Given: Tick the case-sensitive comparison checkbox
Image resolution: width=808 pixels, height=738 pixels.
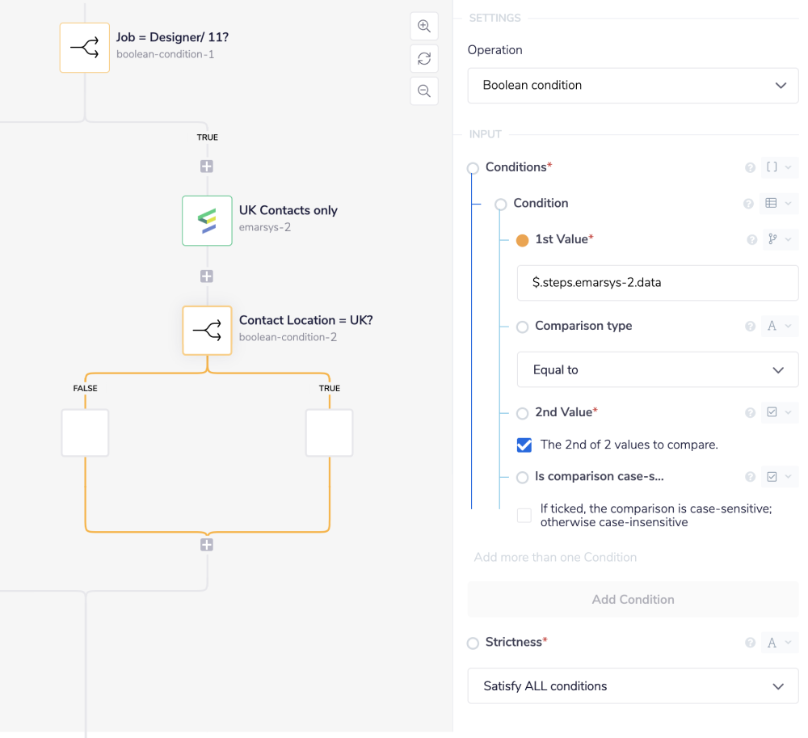Looking at the screenshot, I should tap(524, 516).
